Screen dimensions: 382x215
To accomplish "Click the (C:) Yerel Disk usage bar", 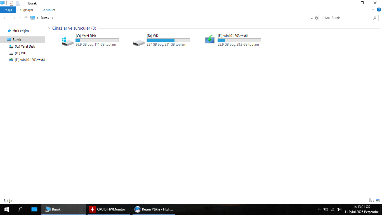I will pyautogui.click(x=97, y=40).
